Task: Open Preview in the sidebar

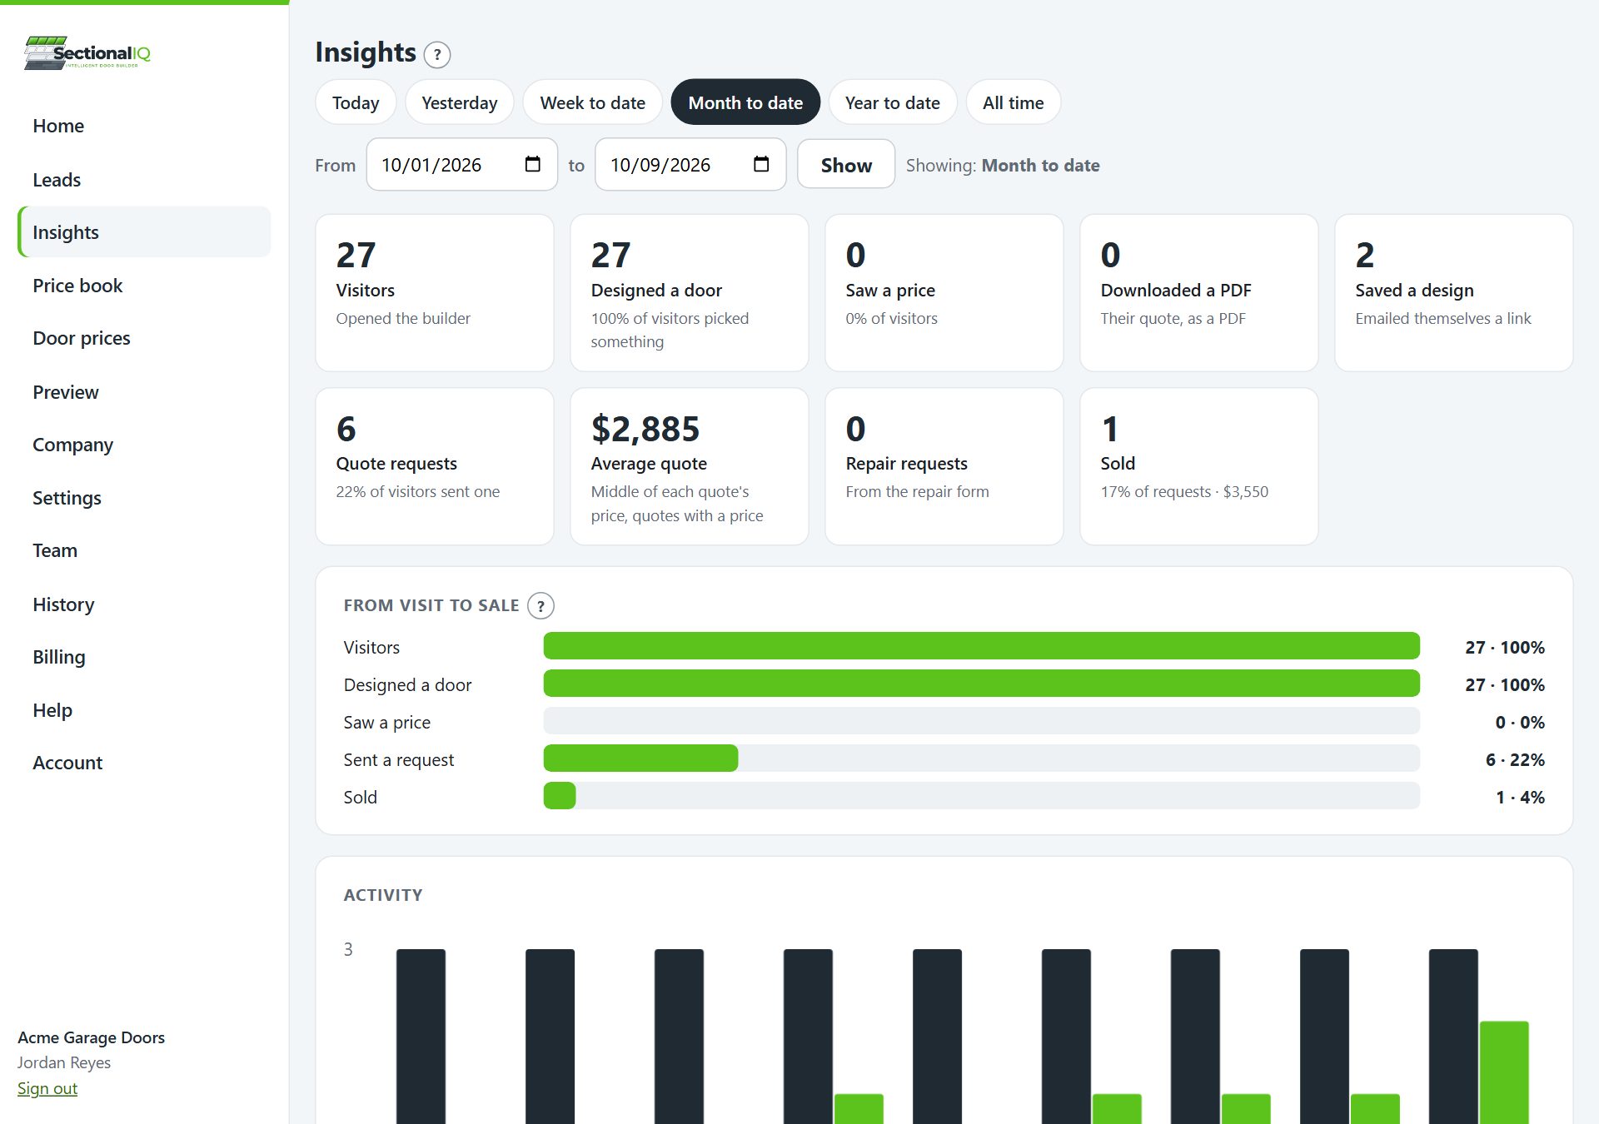Action: coord(143,392)
